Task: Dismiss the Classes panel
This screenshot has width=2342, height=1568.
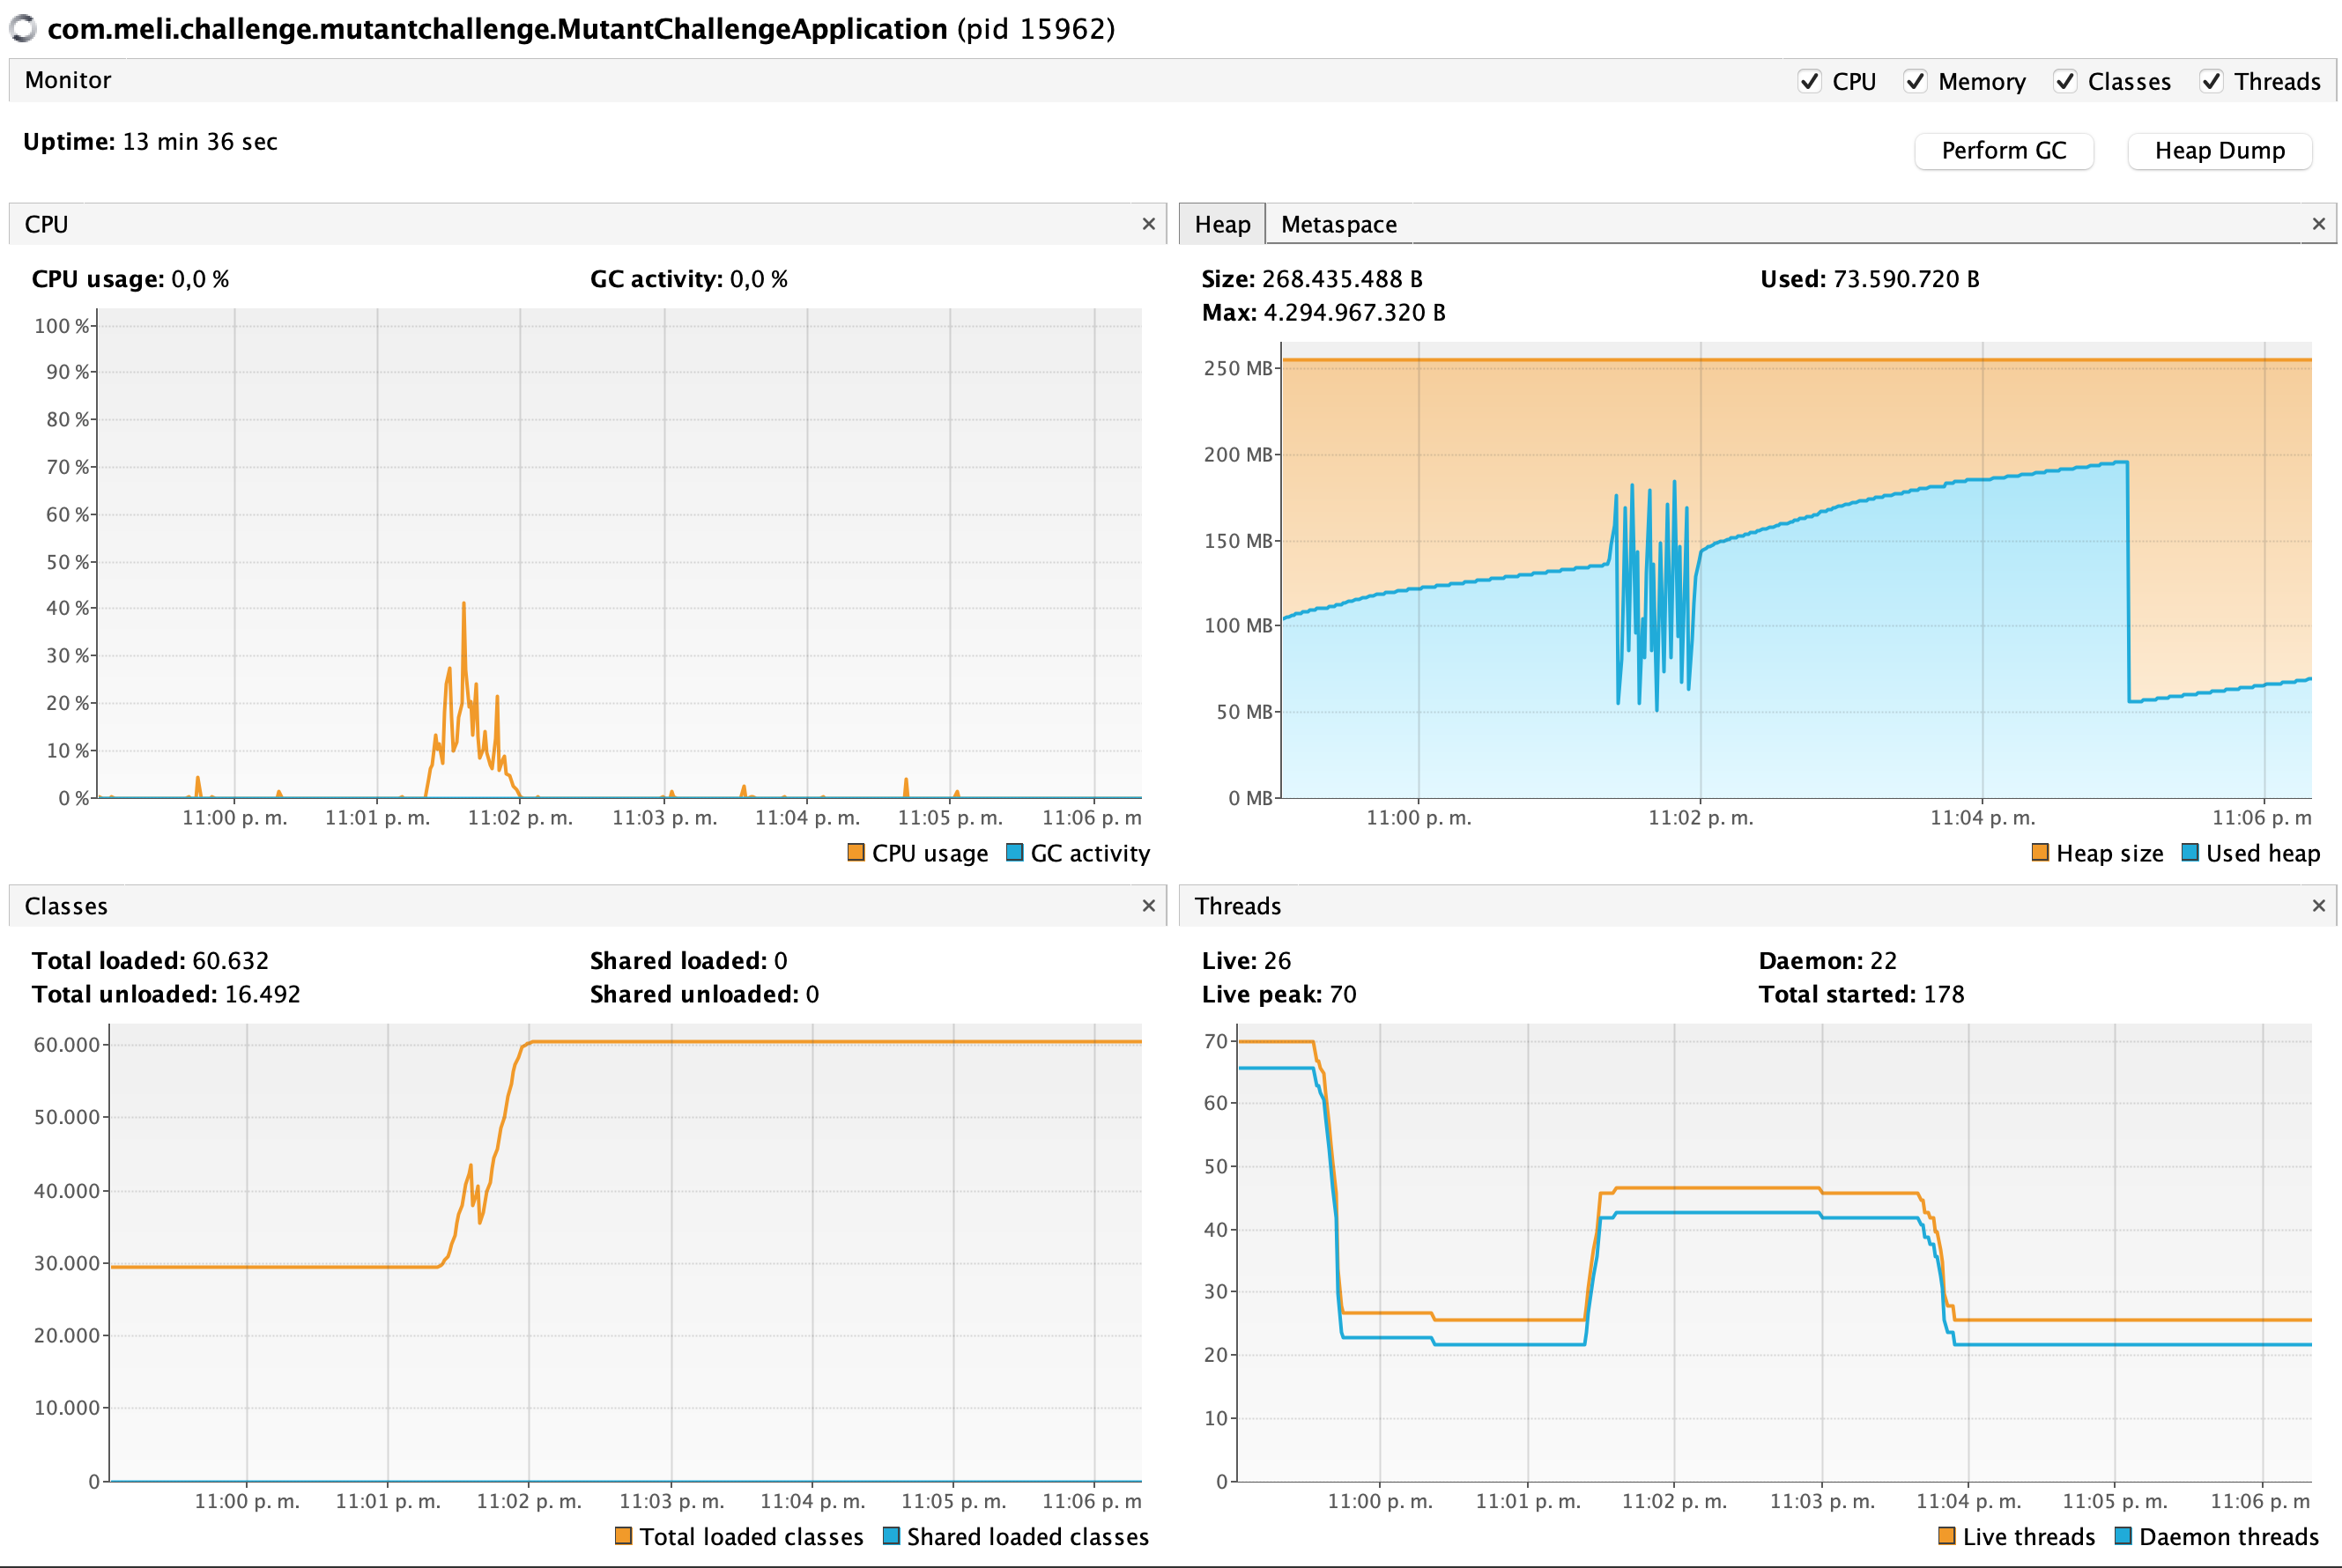Action: [1148, 906]
